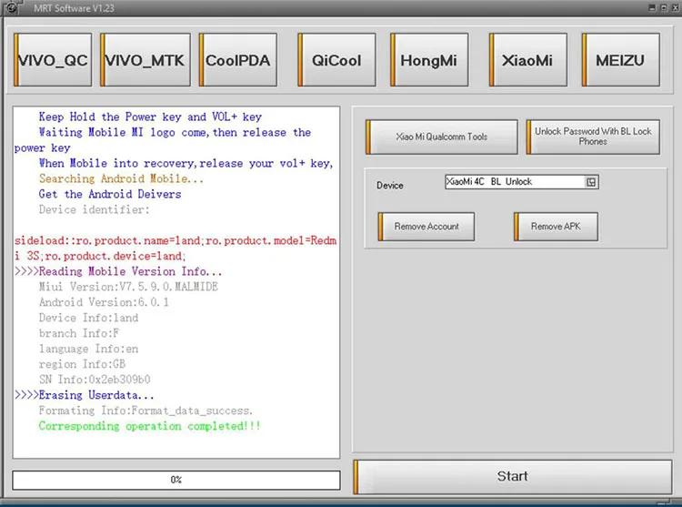Click 'SN Info:0x2eb309b0' log line
This screenshot has width=682, height=507.
click(x=95, y=380)
